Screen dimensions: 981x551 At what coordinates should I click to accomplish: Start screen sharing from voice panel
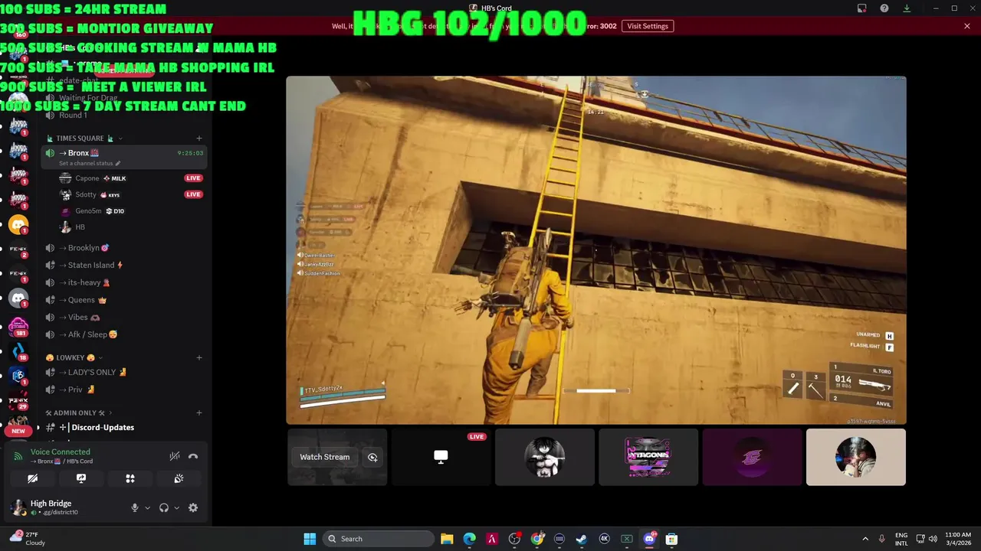pyautogui.click(x=81, y=478)
